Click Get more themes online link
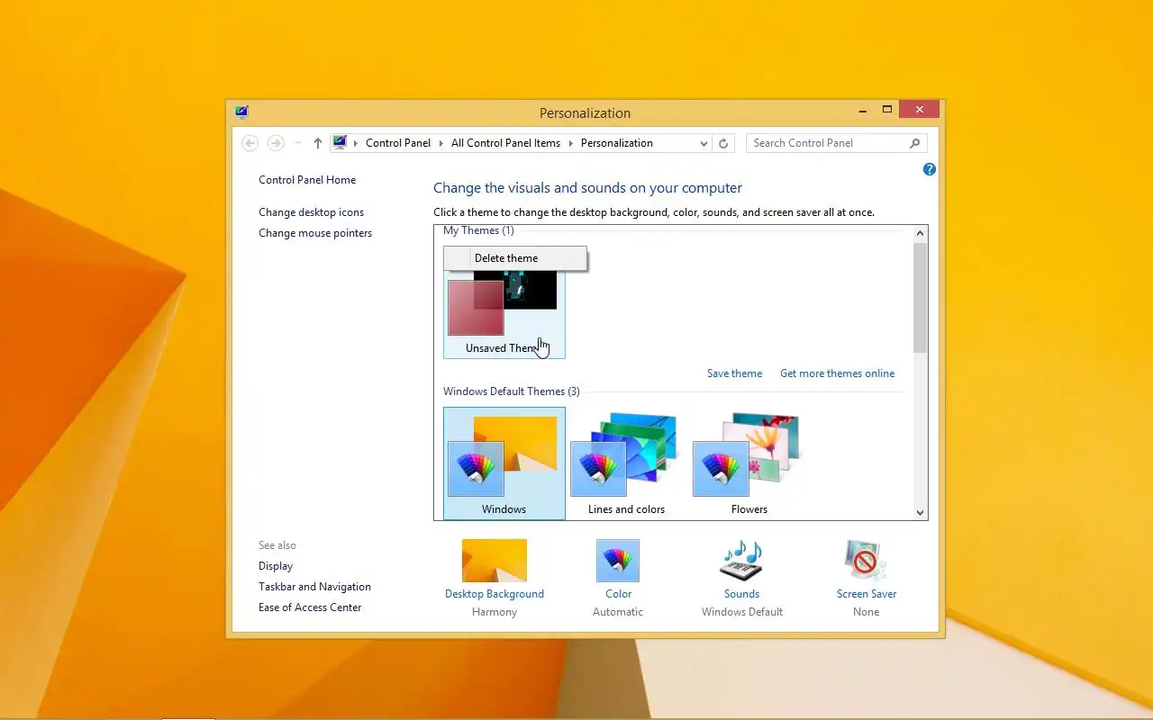 tap(838, 373)
